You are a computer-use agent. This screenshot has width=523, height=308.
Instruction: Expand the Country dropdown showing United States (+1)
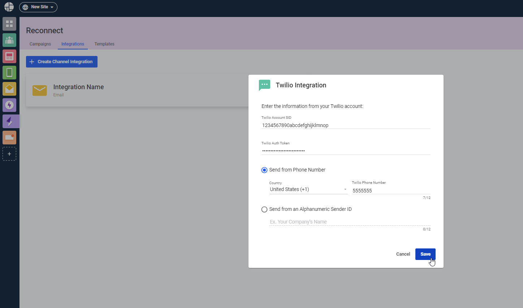308,190
